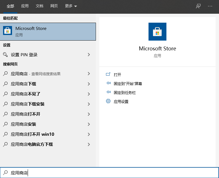
Task: Select web result 应用商店 - 查看网络搜索结果
Action: [x=48, y=74]
